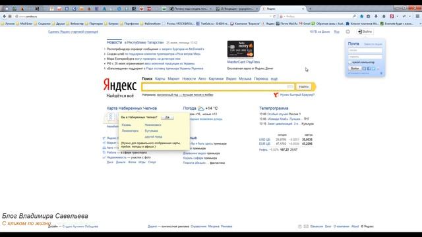422x237 pixels.
Task: Switch to the Авто tab
Action: pos(202,79)
